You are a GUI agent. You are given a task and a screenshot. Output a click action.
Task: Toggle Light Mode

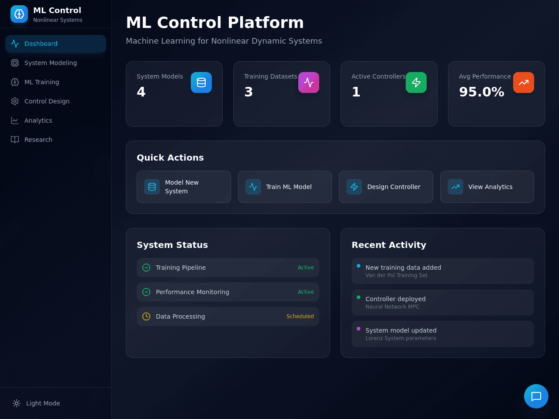tap(55, 403)
